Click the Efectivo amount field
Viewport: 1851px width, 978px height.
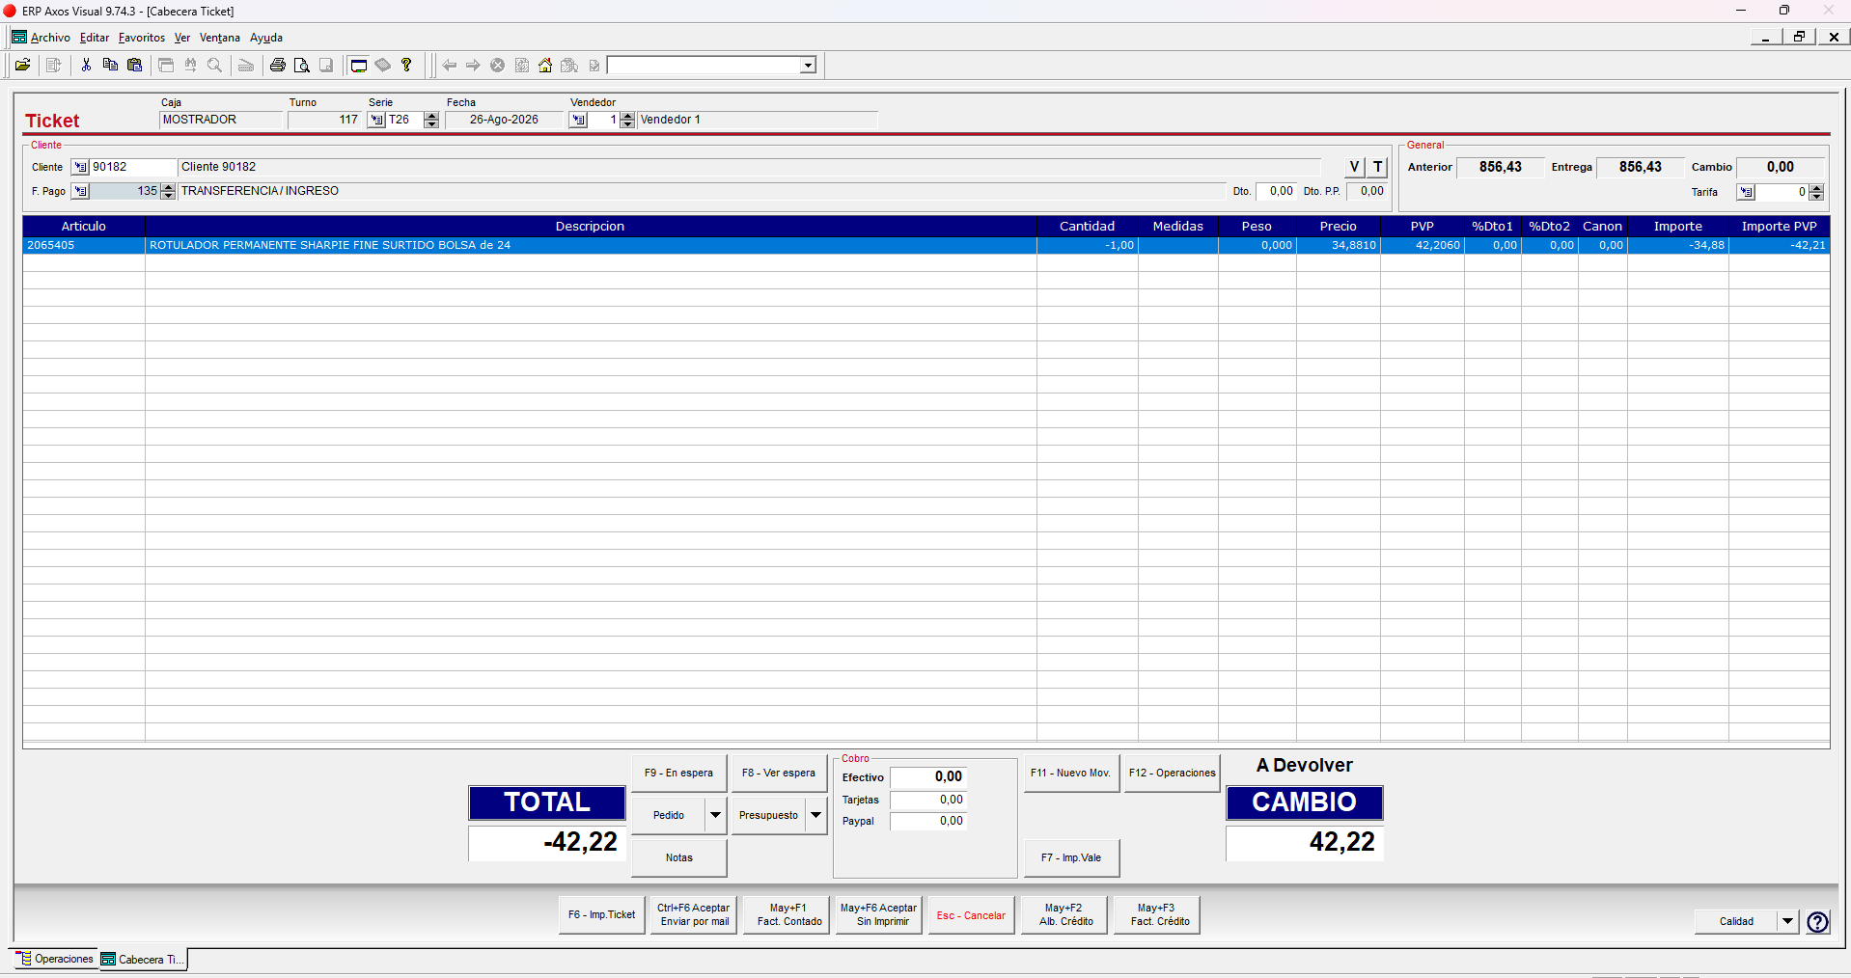click(926, 777)
